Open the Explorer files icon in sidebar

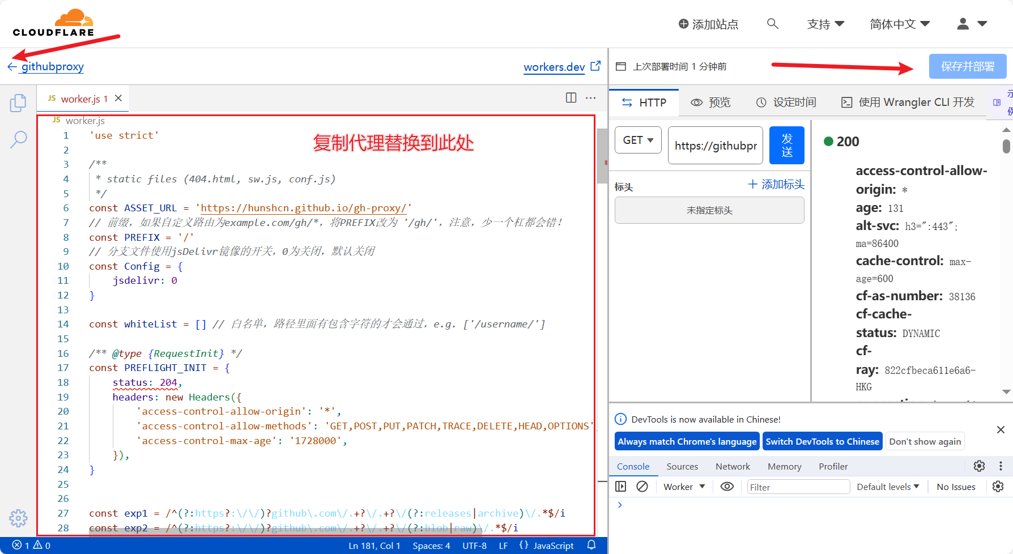[x=18, y=103]
